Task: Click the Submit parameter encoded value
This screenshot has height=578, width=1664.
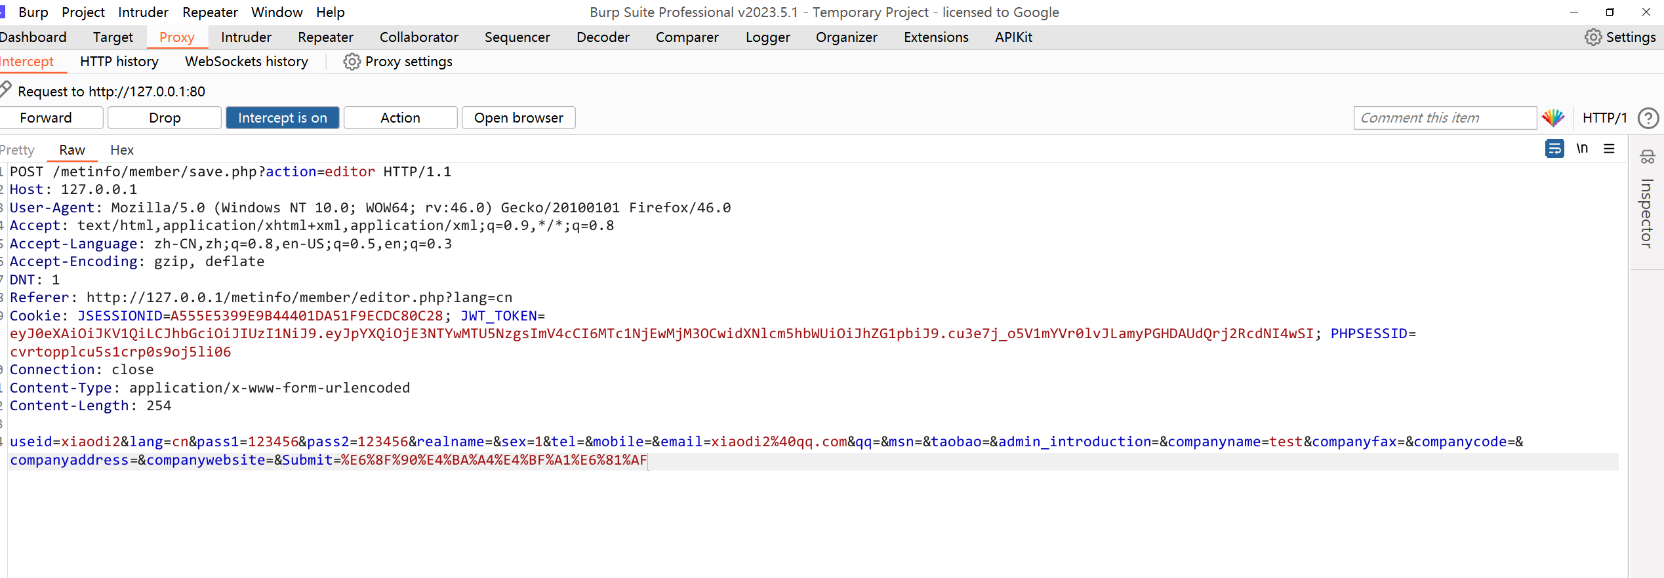Action: pyautogui.click(x=494, y=460)
